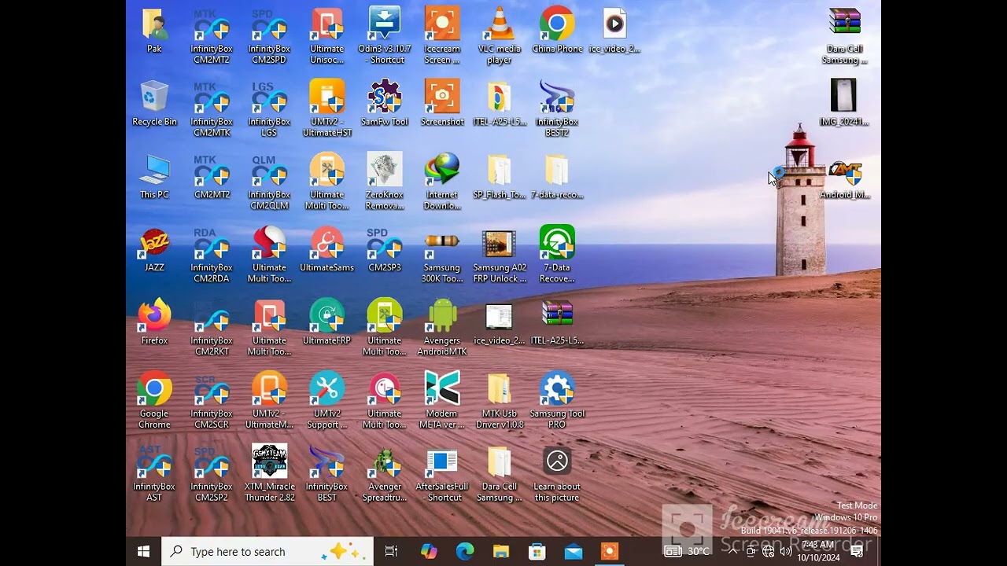This screenshot has width=1007, height=566.
Task: Launch Google Chrome desktop shortcut
Action: [x=154, y=390]
